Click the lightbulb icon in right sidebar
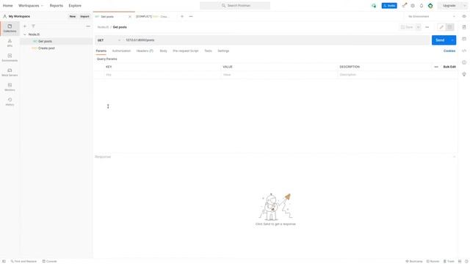Image resolution: width=470 pixels, height=264 pixels. tap(464, 74)
